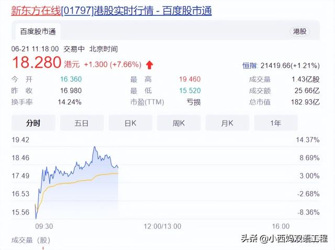Click the 交易中 trading status
Viewport: 335px width, 250px height.
coord(74,49)
